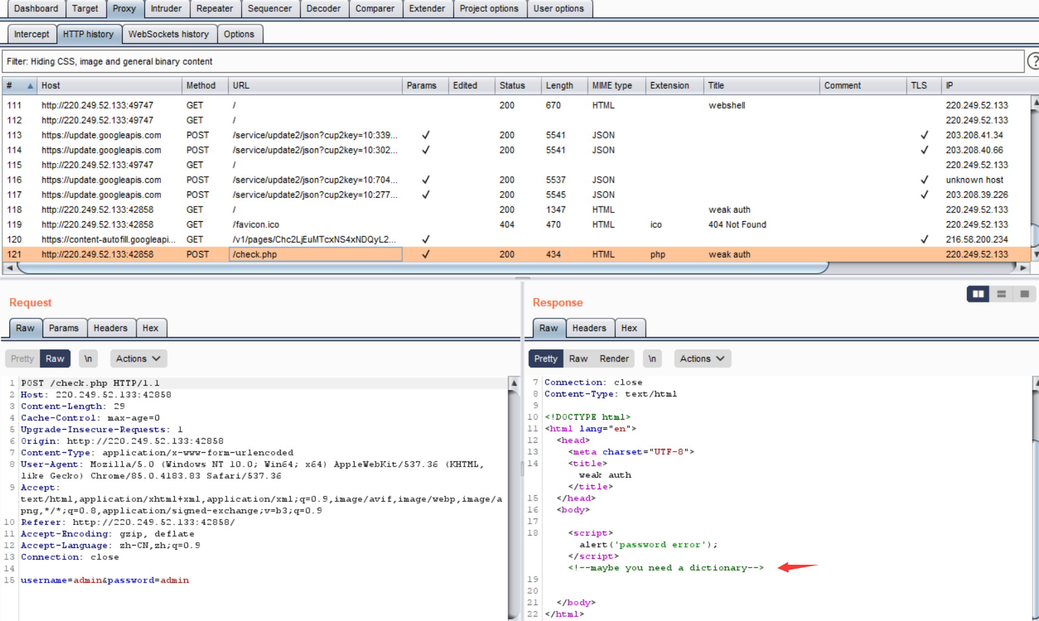
Task: Select the top-bottom split layout icon
Action: click(1001, 294)
